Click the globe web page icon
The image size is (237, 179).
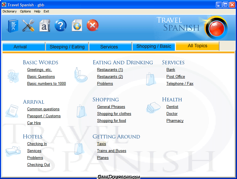click(x=77, y=25)
